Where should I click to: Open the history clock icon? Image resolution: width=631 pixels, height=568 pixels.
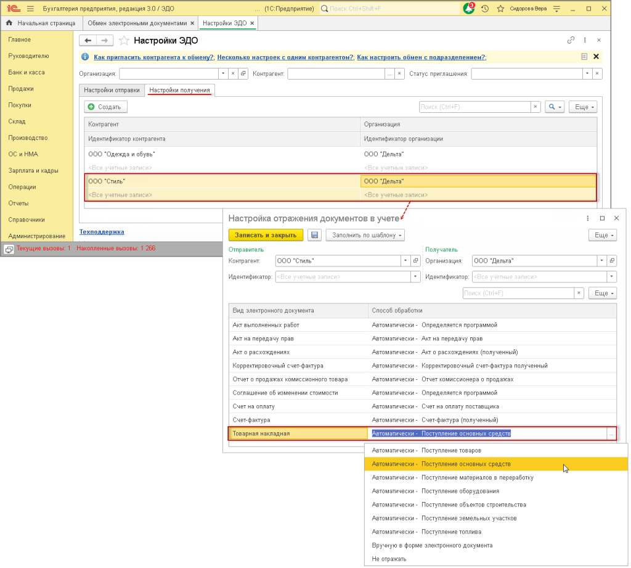click(485, 9)
